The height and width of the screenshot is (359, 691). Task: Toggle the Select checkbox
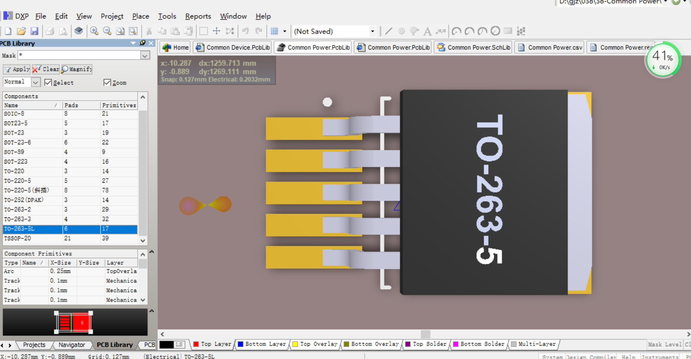tap(48, 82)
